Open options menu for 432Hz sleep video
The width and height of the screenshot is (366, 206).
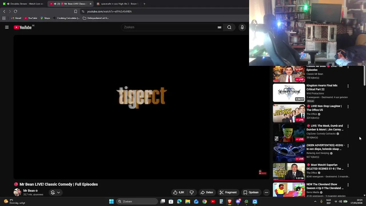tap(348, 146)
